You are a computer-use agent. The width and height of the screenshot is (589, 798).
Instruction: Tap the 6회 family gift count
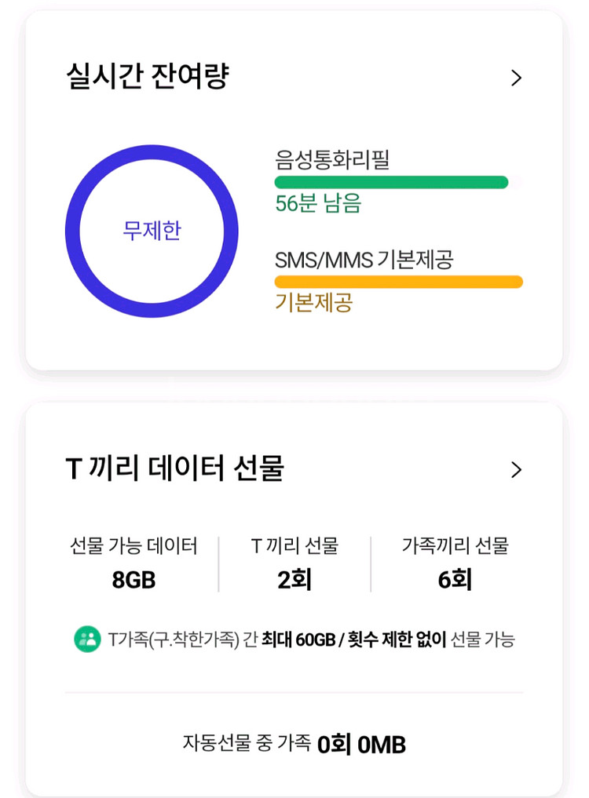click(x=455, y=580)
